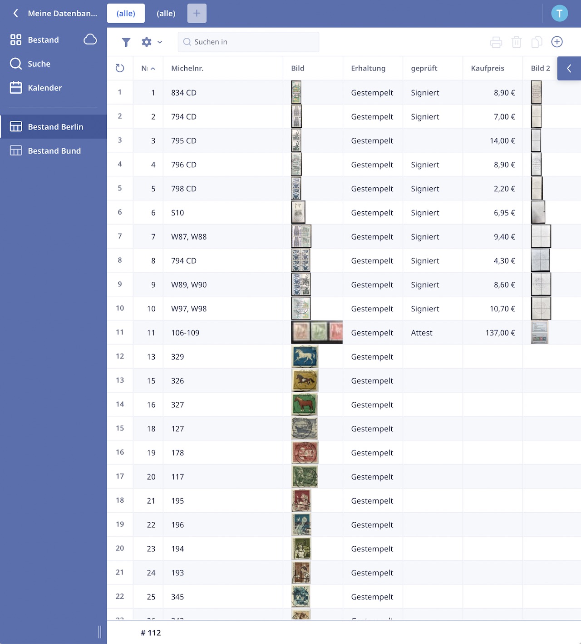581x644 pixels.
Task: Expand the right side panel chevron
Action: click(569, 69)
